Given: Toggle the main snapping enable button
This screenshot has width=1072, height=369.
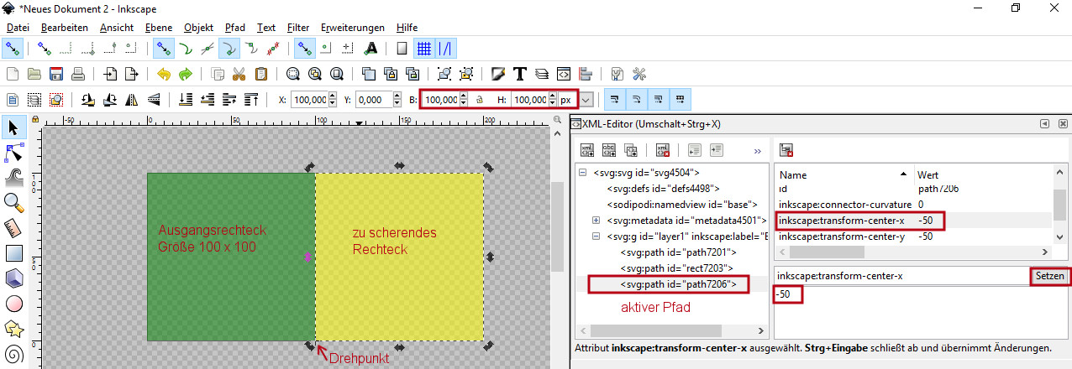Looking at the screenshot, I should coord(12,48).
